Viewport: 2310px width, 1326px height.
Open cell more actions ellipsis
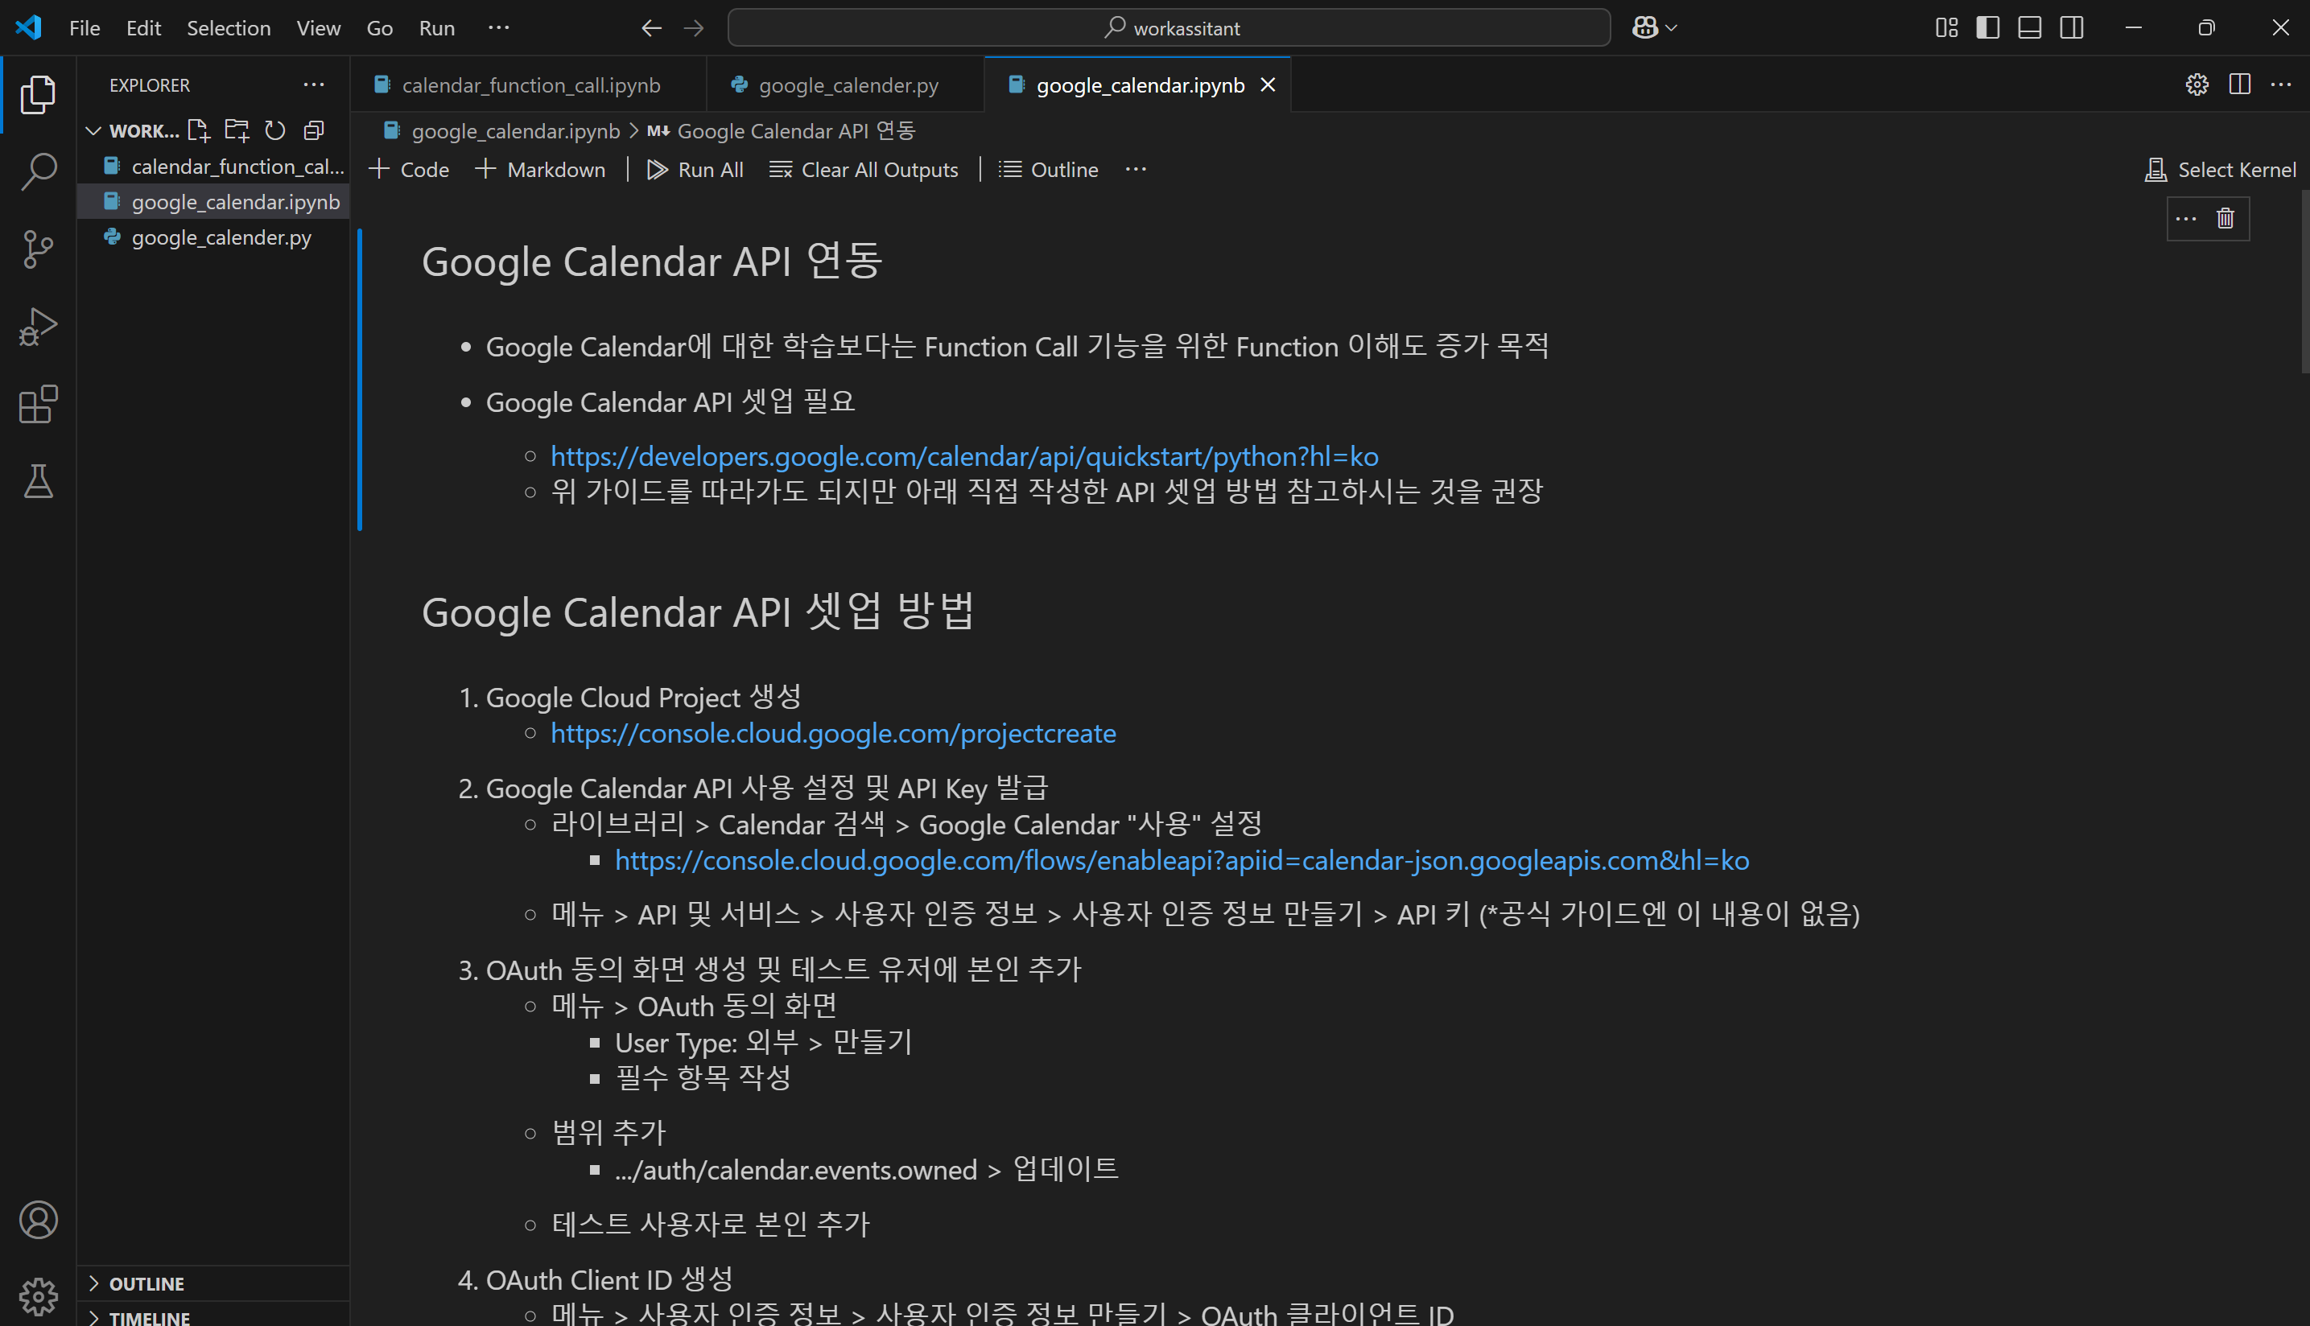(x=2186, y=219)
